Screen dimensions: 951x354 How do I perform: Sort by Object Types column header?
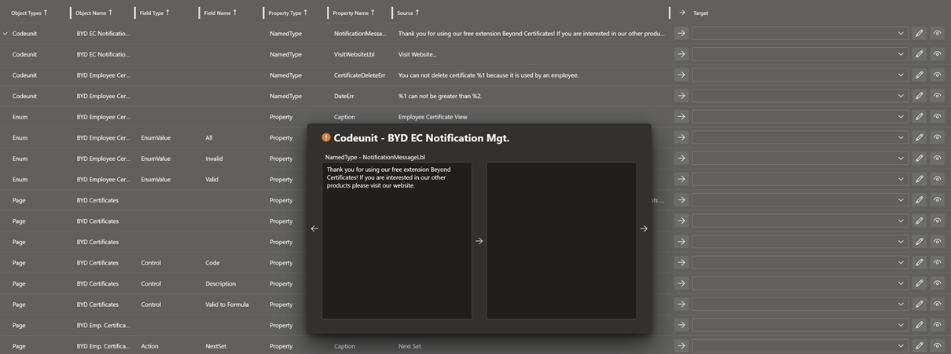[x=29, y=13]
